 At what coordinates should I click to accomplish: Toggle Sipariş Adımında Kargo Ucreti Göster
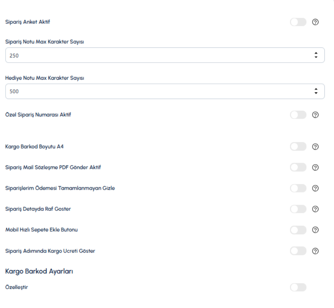(x=298, y=251)
